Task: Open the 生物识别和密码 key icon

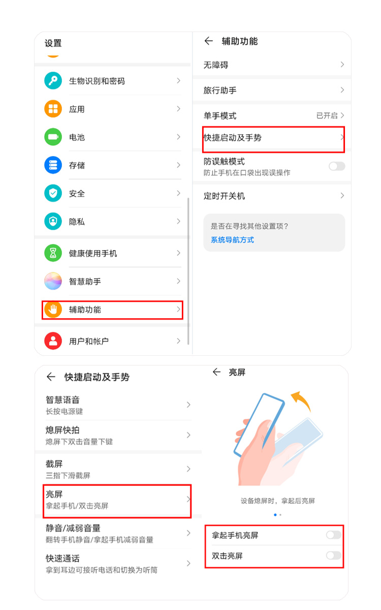Action: coord(53,81)
